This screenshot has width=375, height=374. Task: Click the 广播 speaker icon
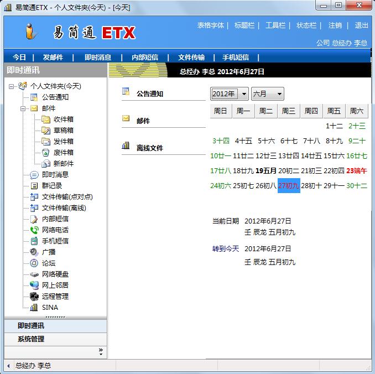34,252
